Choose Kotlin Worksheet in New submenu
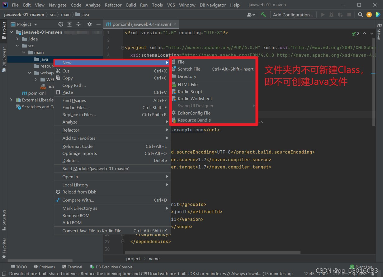 pyautogui.click(x=213, y=99)
